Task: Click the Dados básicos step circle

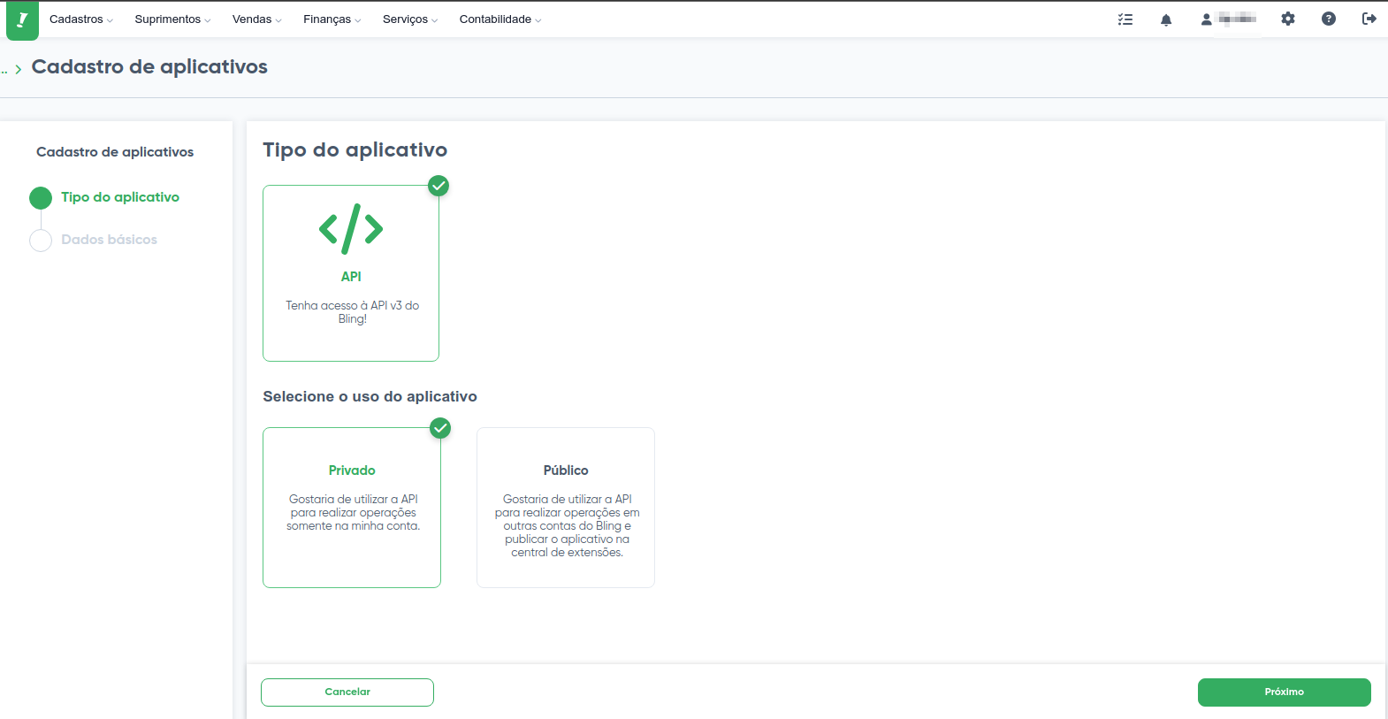Action: (x=41, y=241)
